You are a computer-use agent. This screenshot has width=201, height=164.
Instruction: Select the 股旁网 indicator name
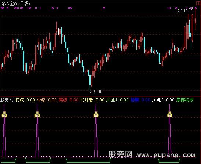(x=7, y=100)
